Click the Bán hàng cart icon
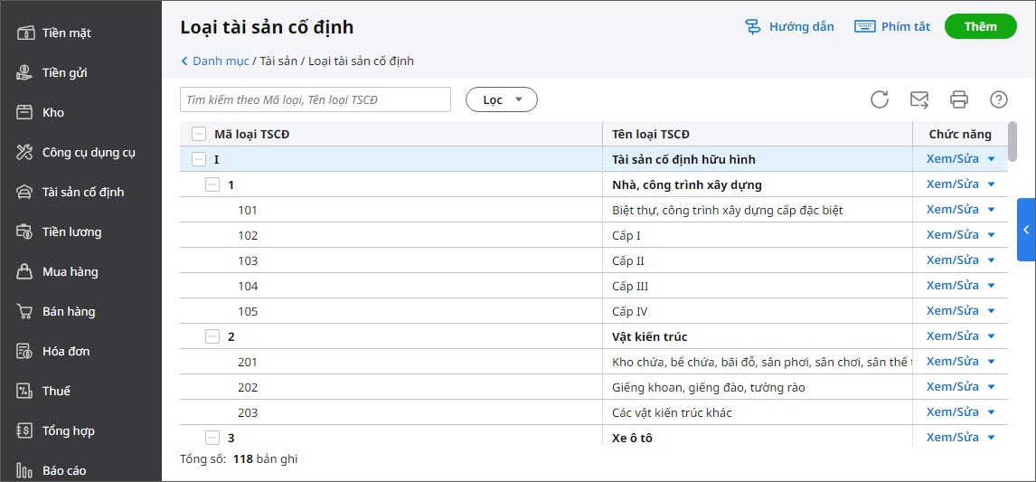The image size is (1036, 482). 25,311
